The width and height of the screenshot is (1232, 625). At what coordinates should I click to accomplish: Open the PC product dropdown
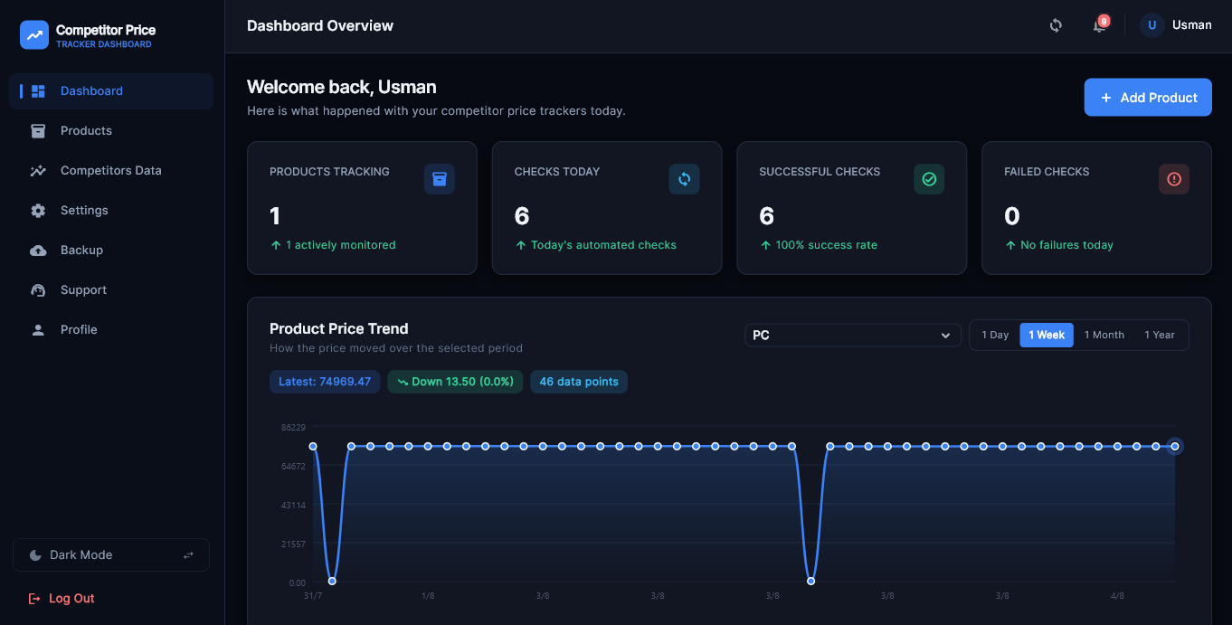(853, 336)
